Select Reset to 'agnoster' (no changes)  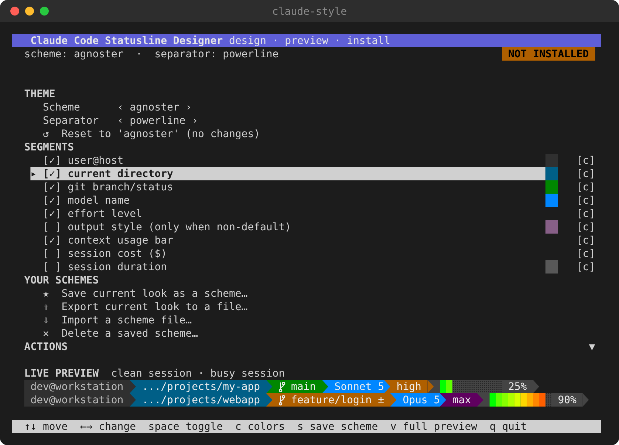(x=160, y=134)
